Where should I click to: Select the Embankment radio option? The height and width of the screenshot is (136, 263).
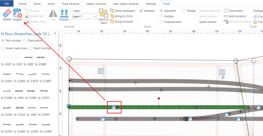(x=161, y=22)
